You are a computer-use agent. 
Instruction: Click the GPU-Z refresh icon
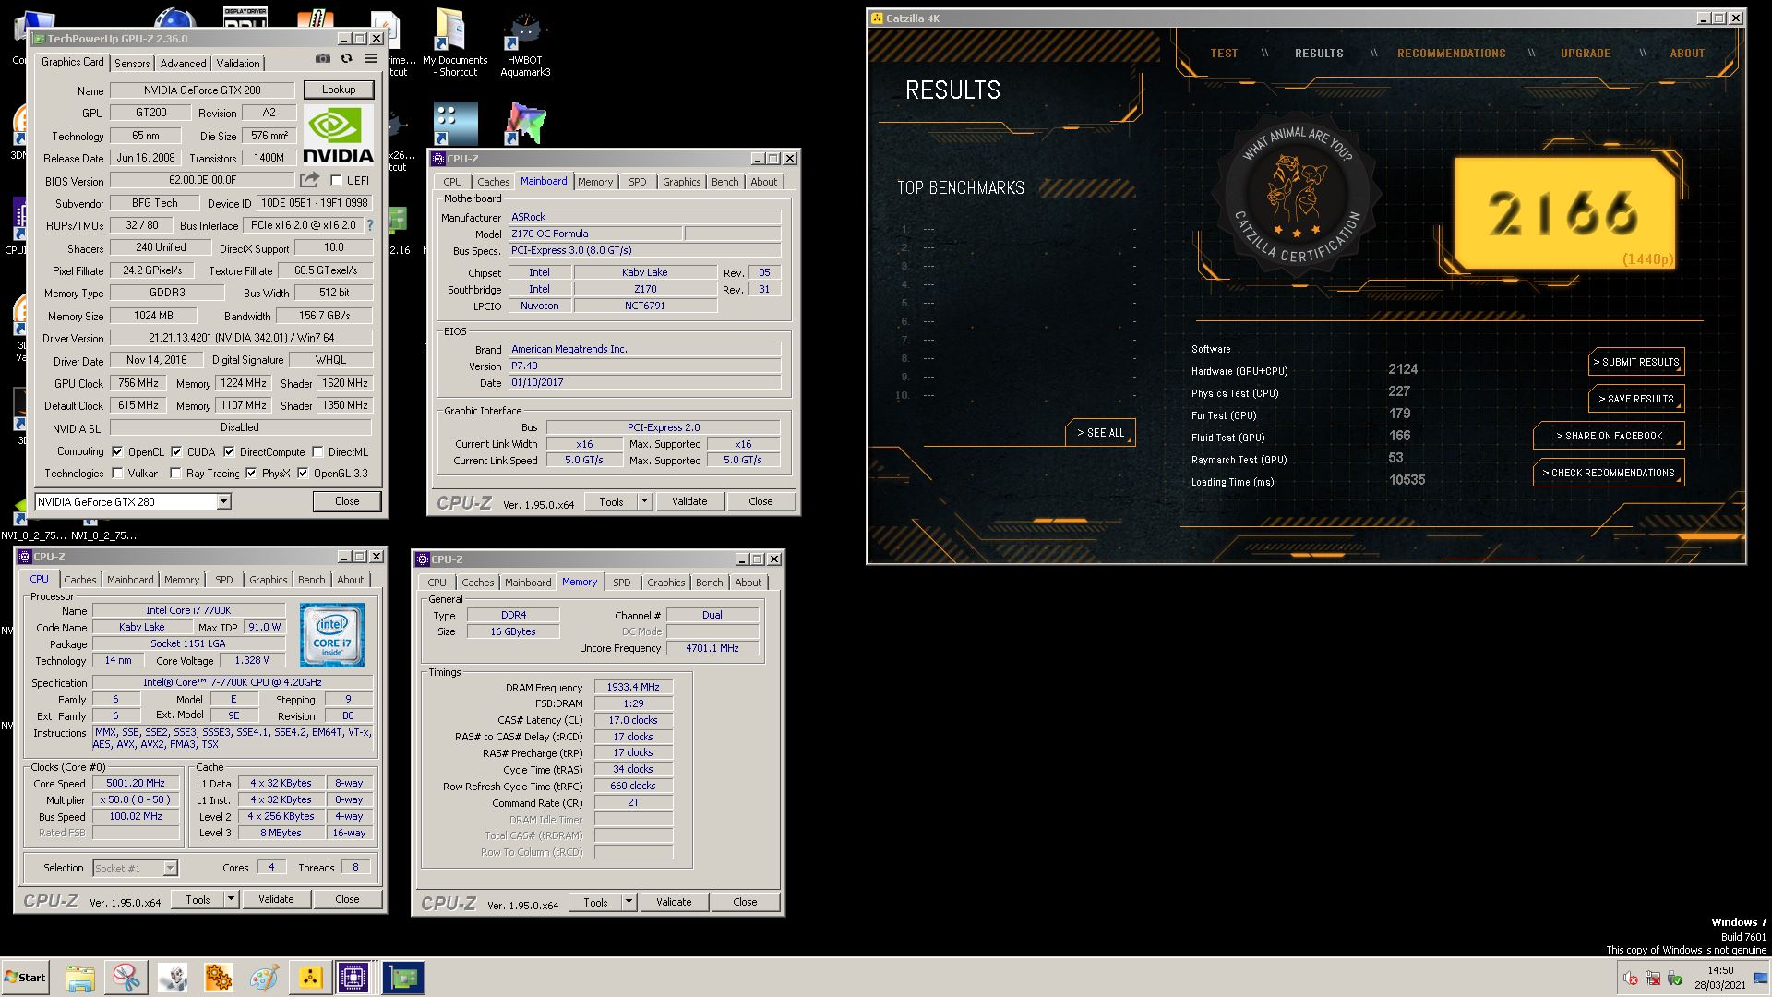(x=346, y=59)
